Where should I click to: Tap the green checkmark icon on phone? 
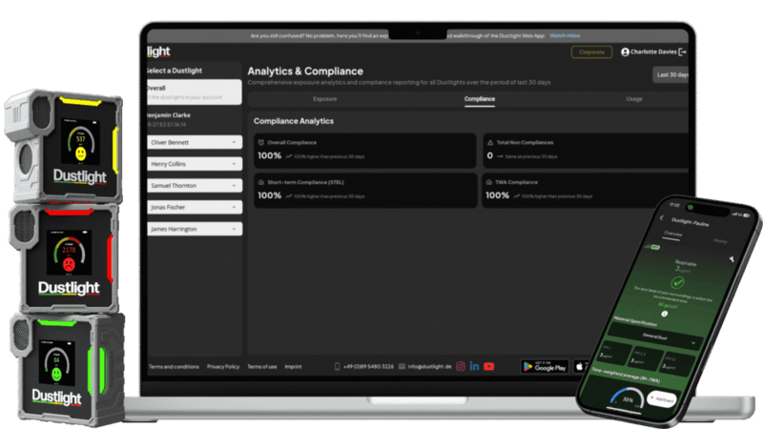[677, 282]
